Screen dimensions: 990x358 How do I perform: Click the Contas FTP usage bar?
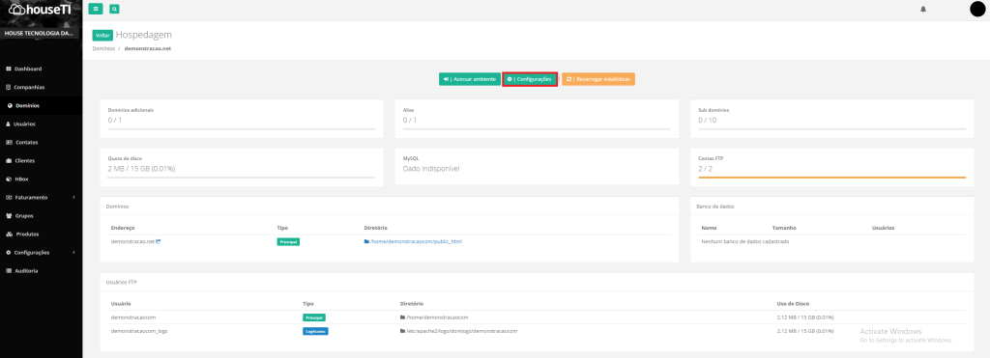coord(831,178)
